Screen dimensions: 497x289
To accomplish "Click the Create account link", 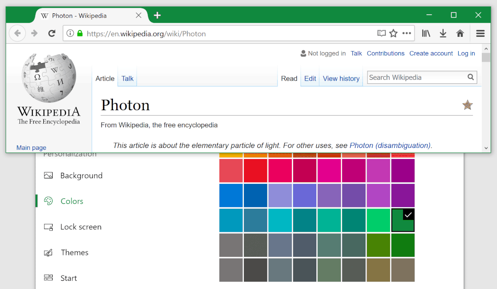I will pos(431,53).
